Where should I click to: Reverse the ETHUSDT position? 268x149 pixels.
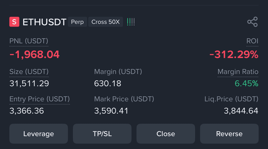pyautogui.click(x=230, y=134)
